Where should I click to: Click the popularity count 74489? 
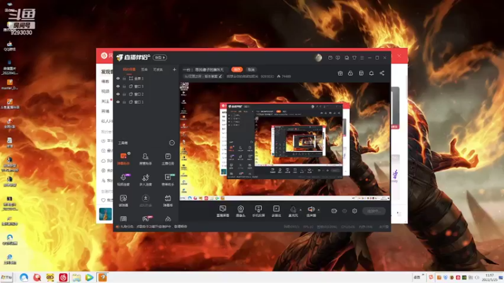[286, 76]
